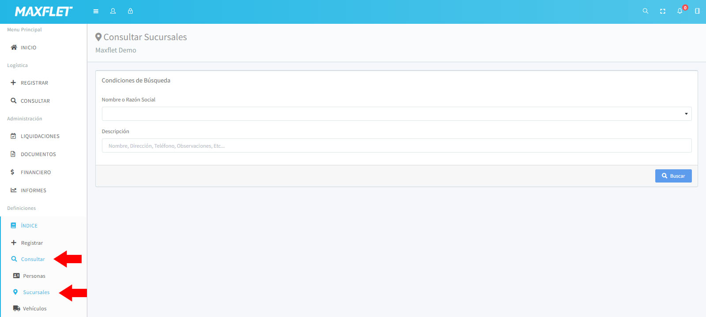Viewport: 706px width, 317px height.
Task: Open DOCUMENTOS in the sidebar
Action: click(x=38, y=154)
